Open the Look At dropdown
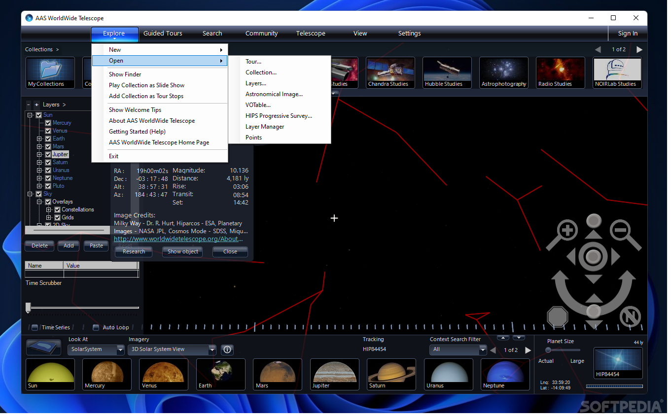This screenshot has height=420, width=671. point(96,350)
